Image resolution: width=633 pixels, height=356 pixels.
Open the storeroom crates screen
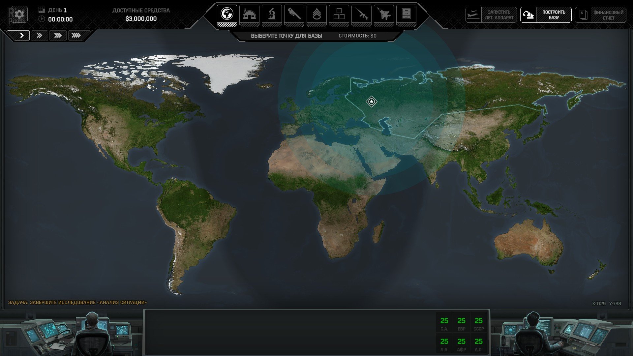(x=339, y=15)
